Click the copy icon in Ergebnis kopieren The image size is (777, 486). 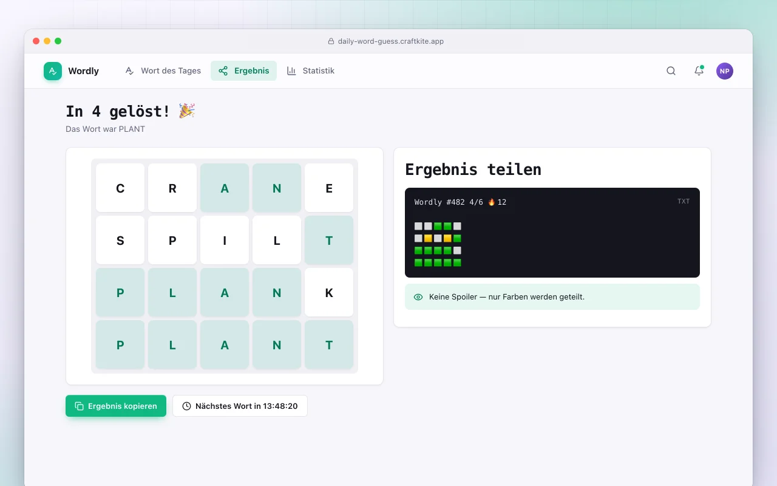79,406
